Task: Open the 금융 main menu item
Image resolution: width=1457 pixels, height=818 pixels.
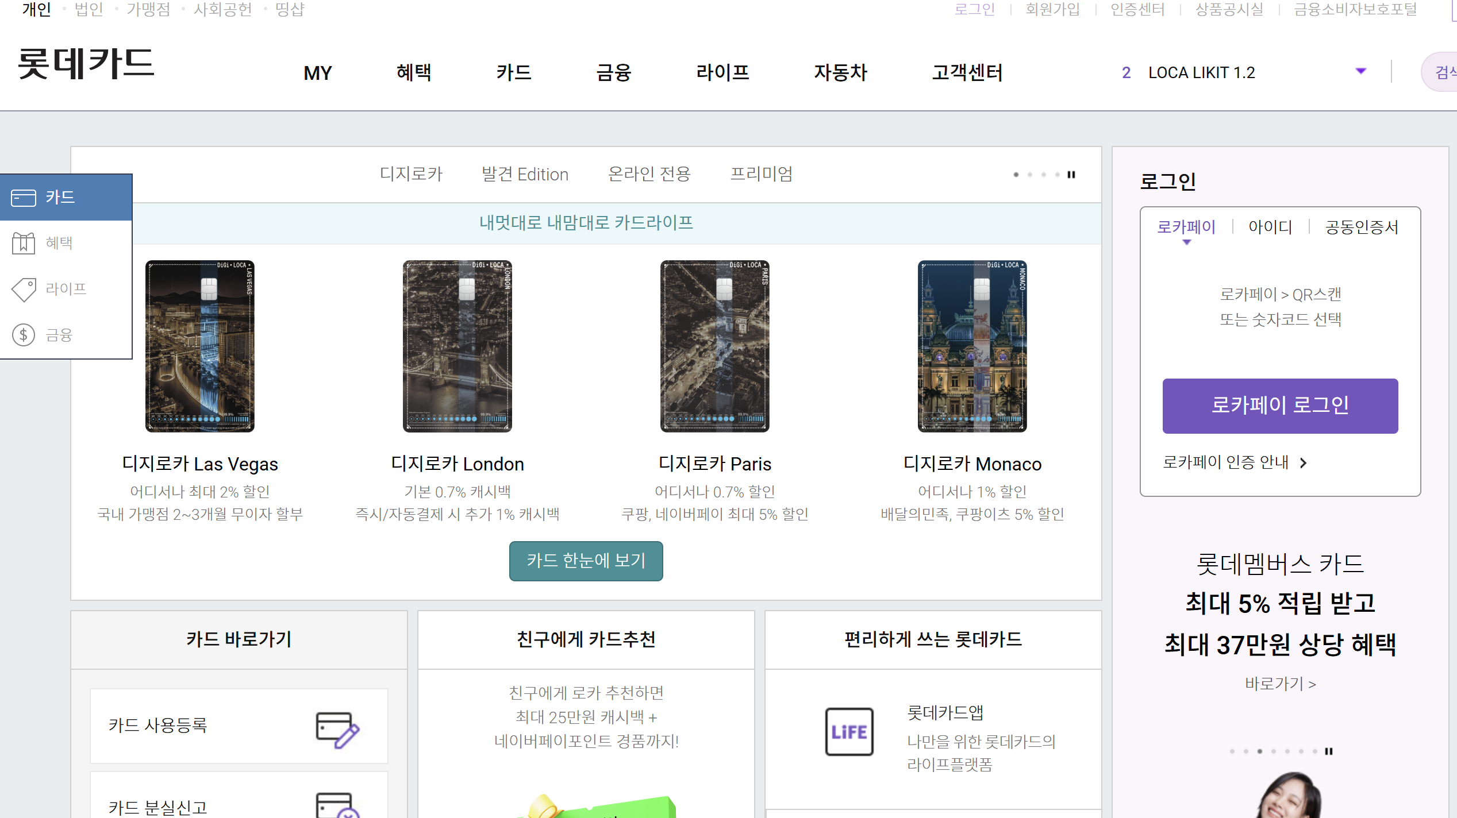Action: 614,73
